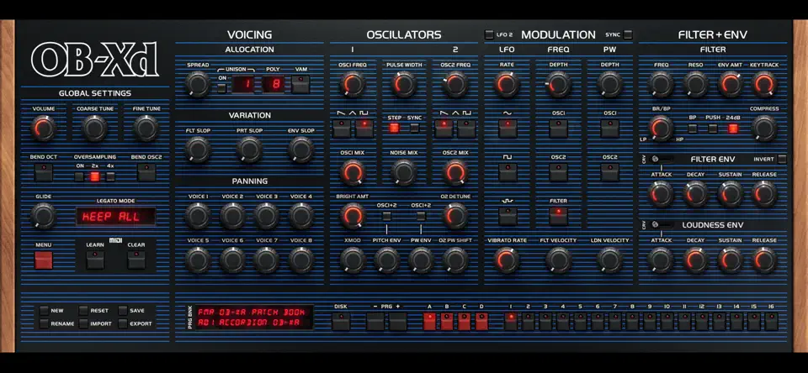This screenshot has height=373, width=808.
Task: Enable the filter BP mode button
Action: click(x=693, y=128)
